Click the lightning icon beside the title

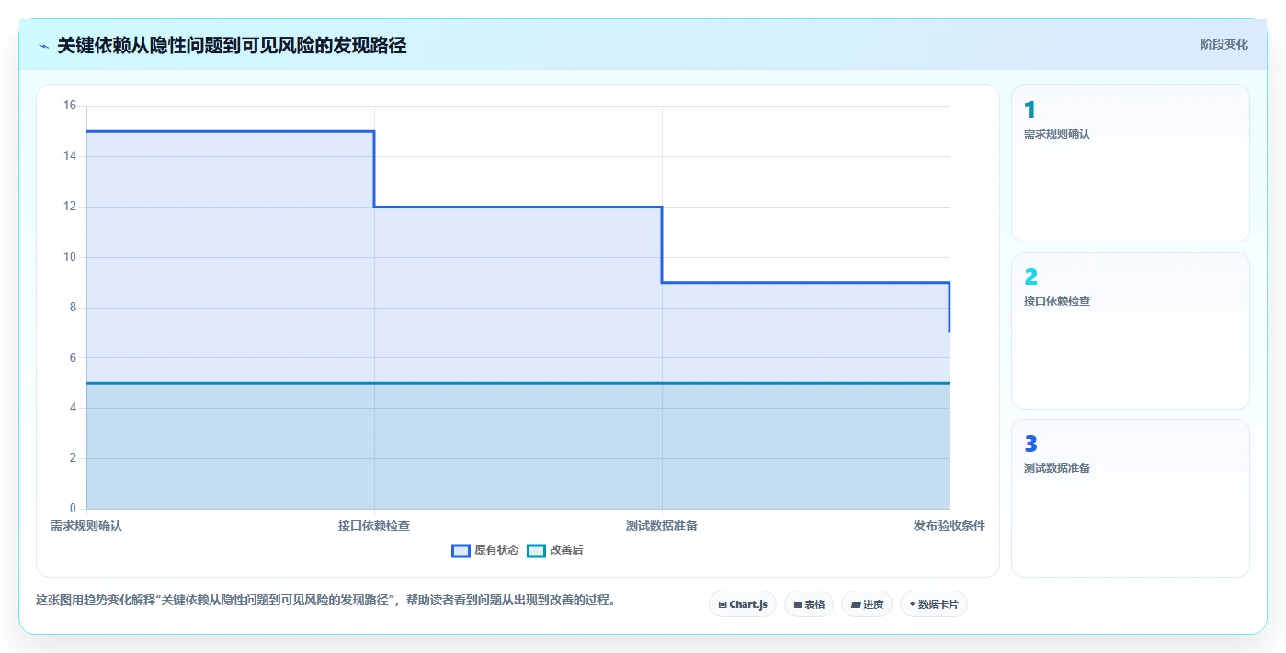click(43, 46)
